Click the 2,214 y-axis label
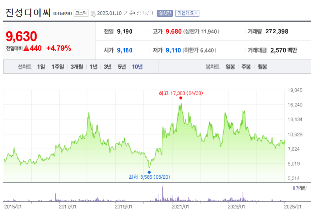The image size is (311, 217). pos(294,178)
